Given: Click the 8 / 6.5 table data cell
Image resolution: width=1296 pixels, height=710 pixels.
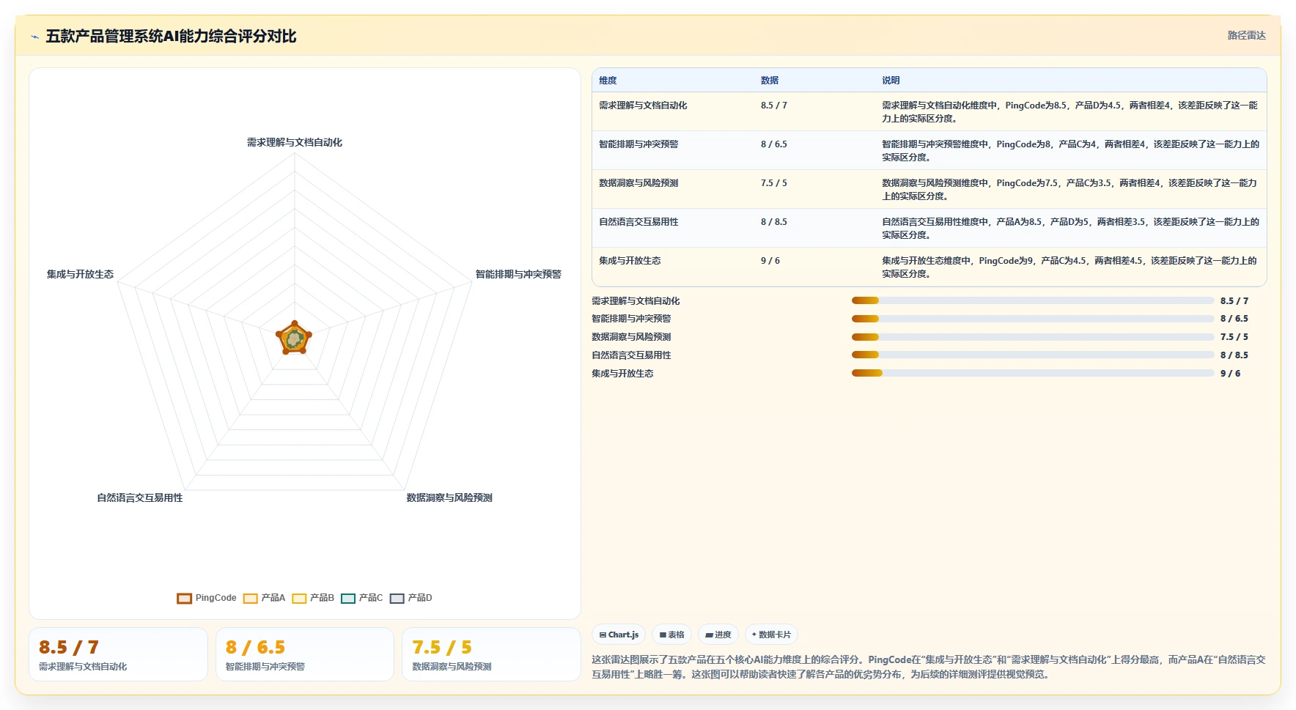Looking at the screenshot, I should pos(774,144).
